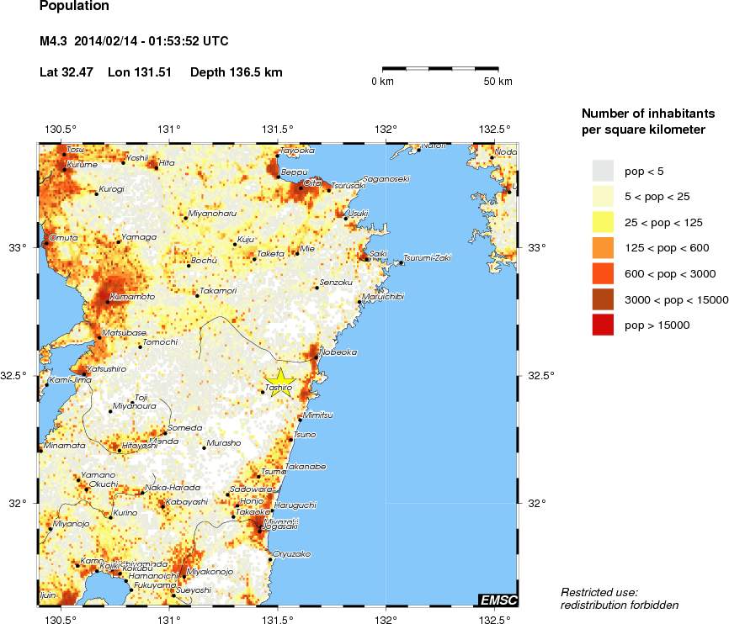
Task: Click the distance scale bar
Action: (447, 68)
